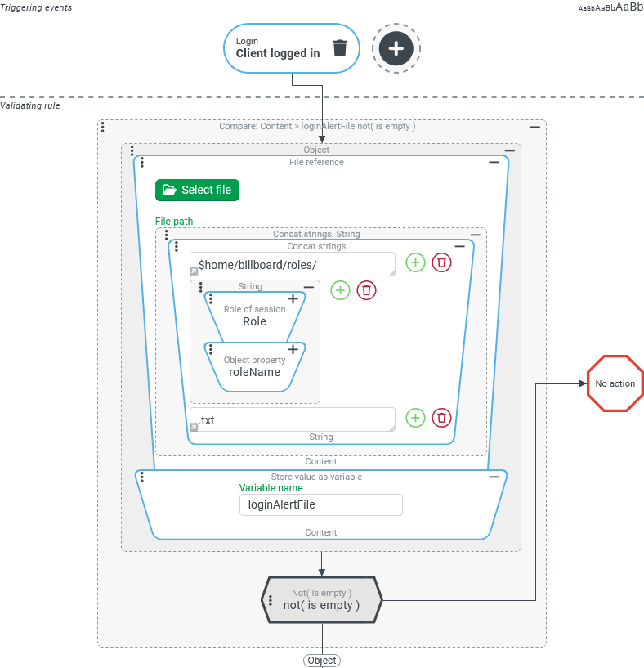Edit the $home/billboard/roles/ string field
This screenshot has height=668, width=644.
[293, 265]
